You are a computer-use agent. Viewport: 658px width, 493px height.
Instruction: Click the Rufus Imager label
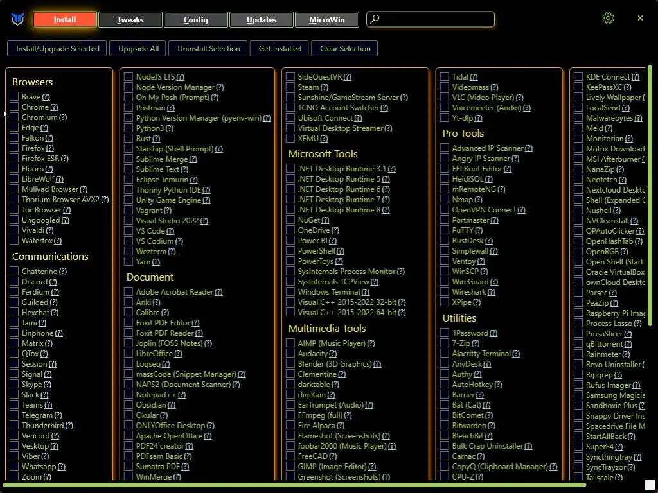coord(609,385)
